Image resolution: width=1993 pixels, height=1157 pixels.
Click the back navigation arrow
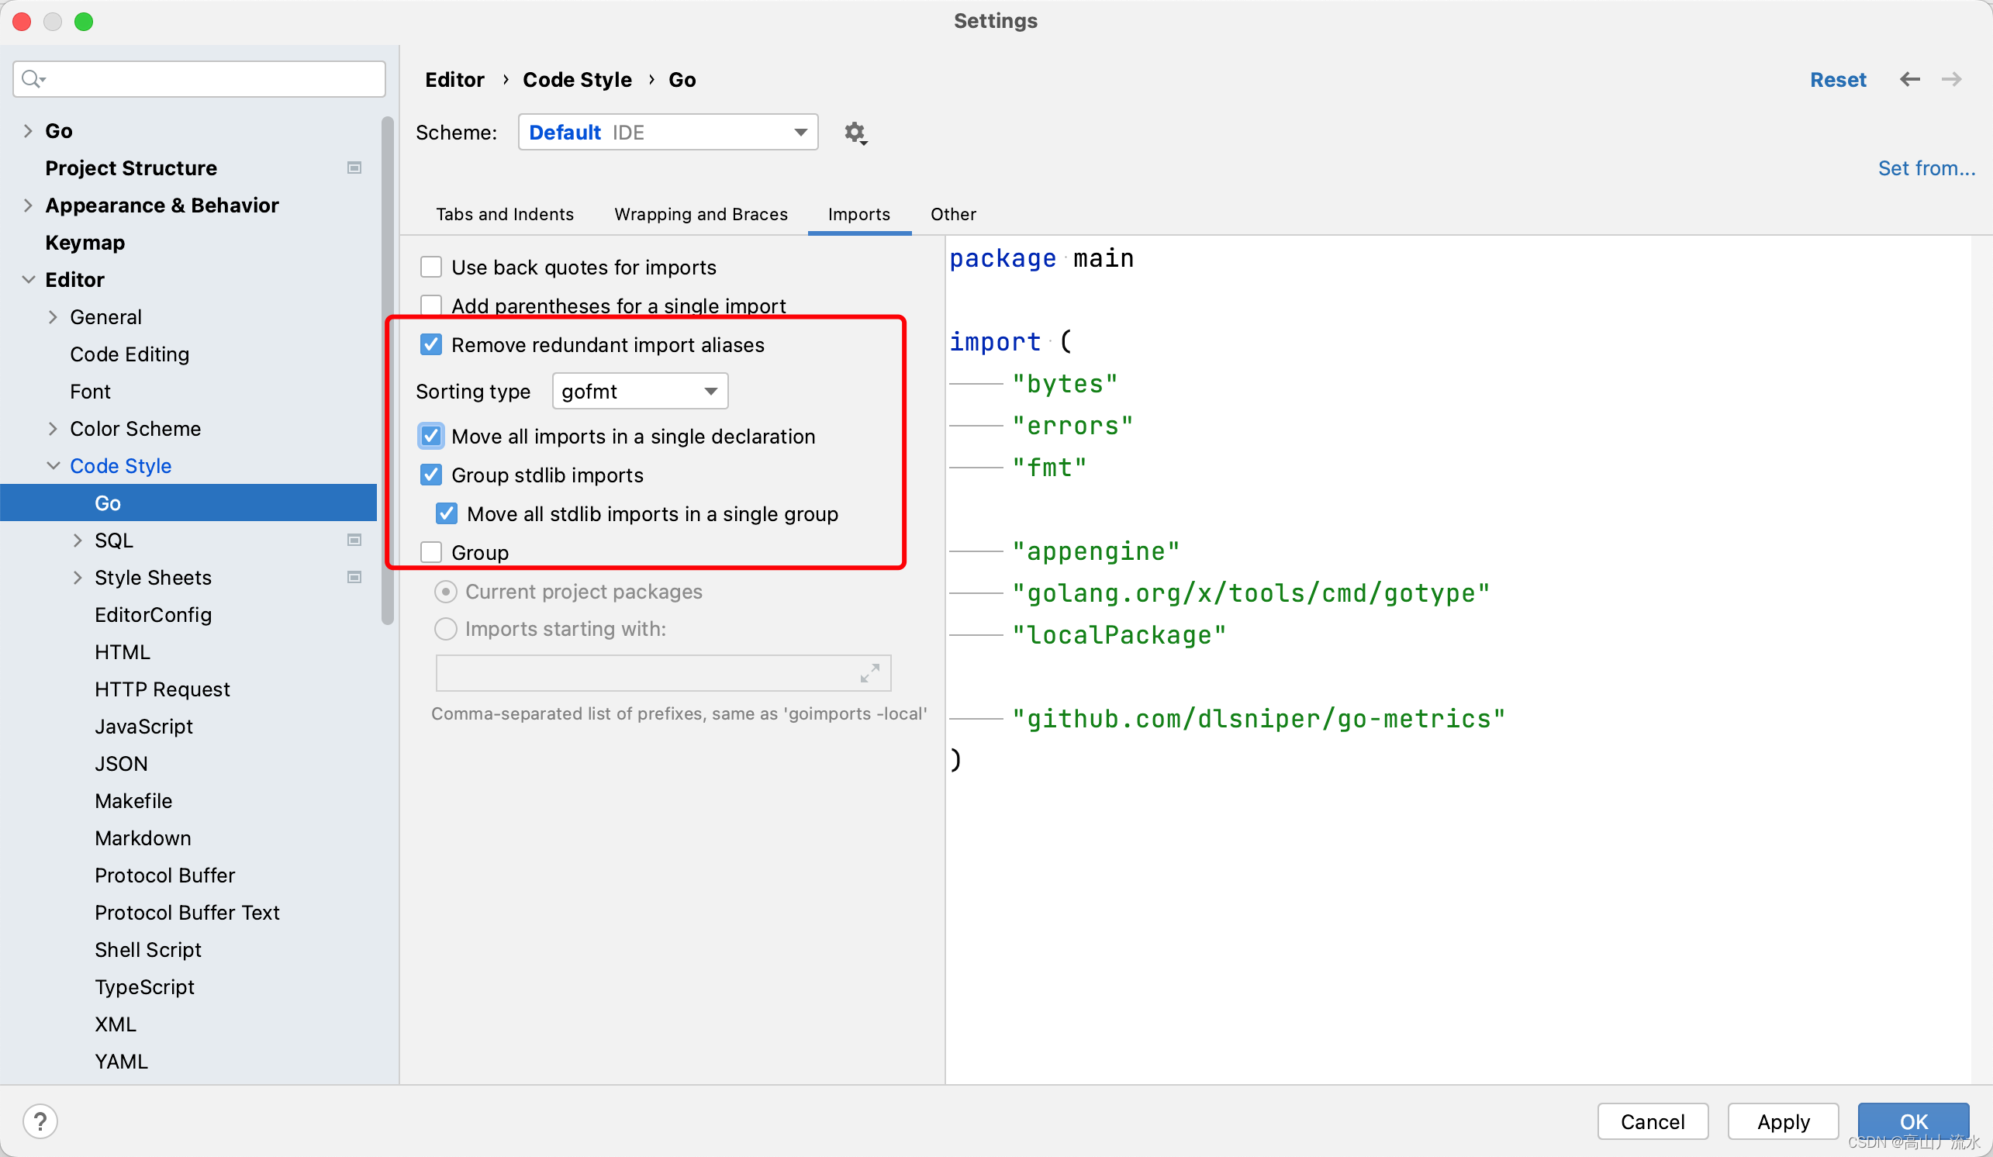point(1909,79)
